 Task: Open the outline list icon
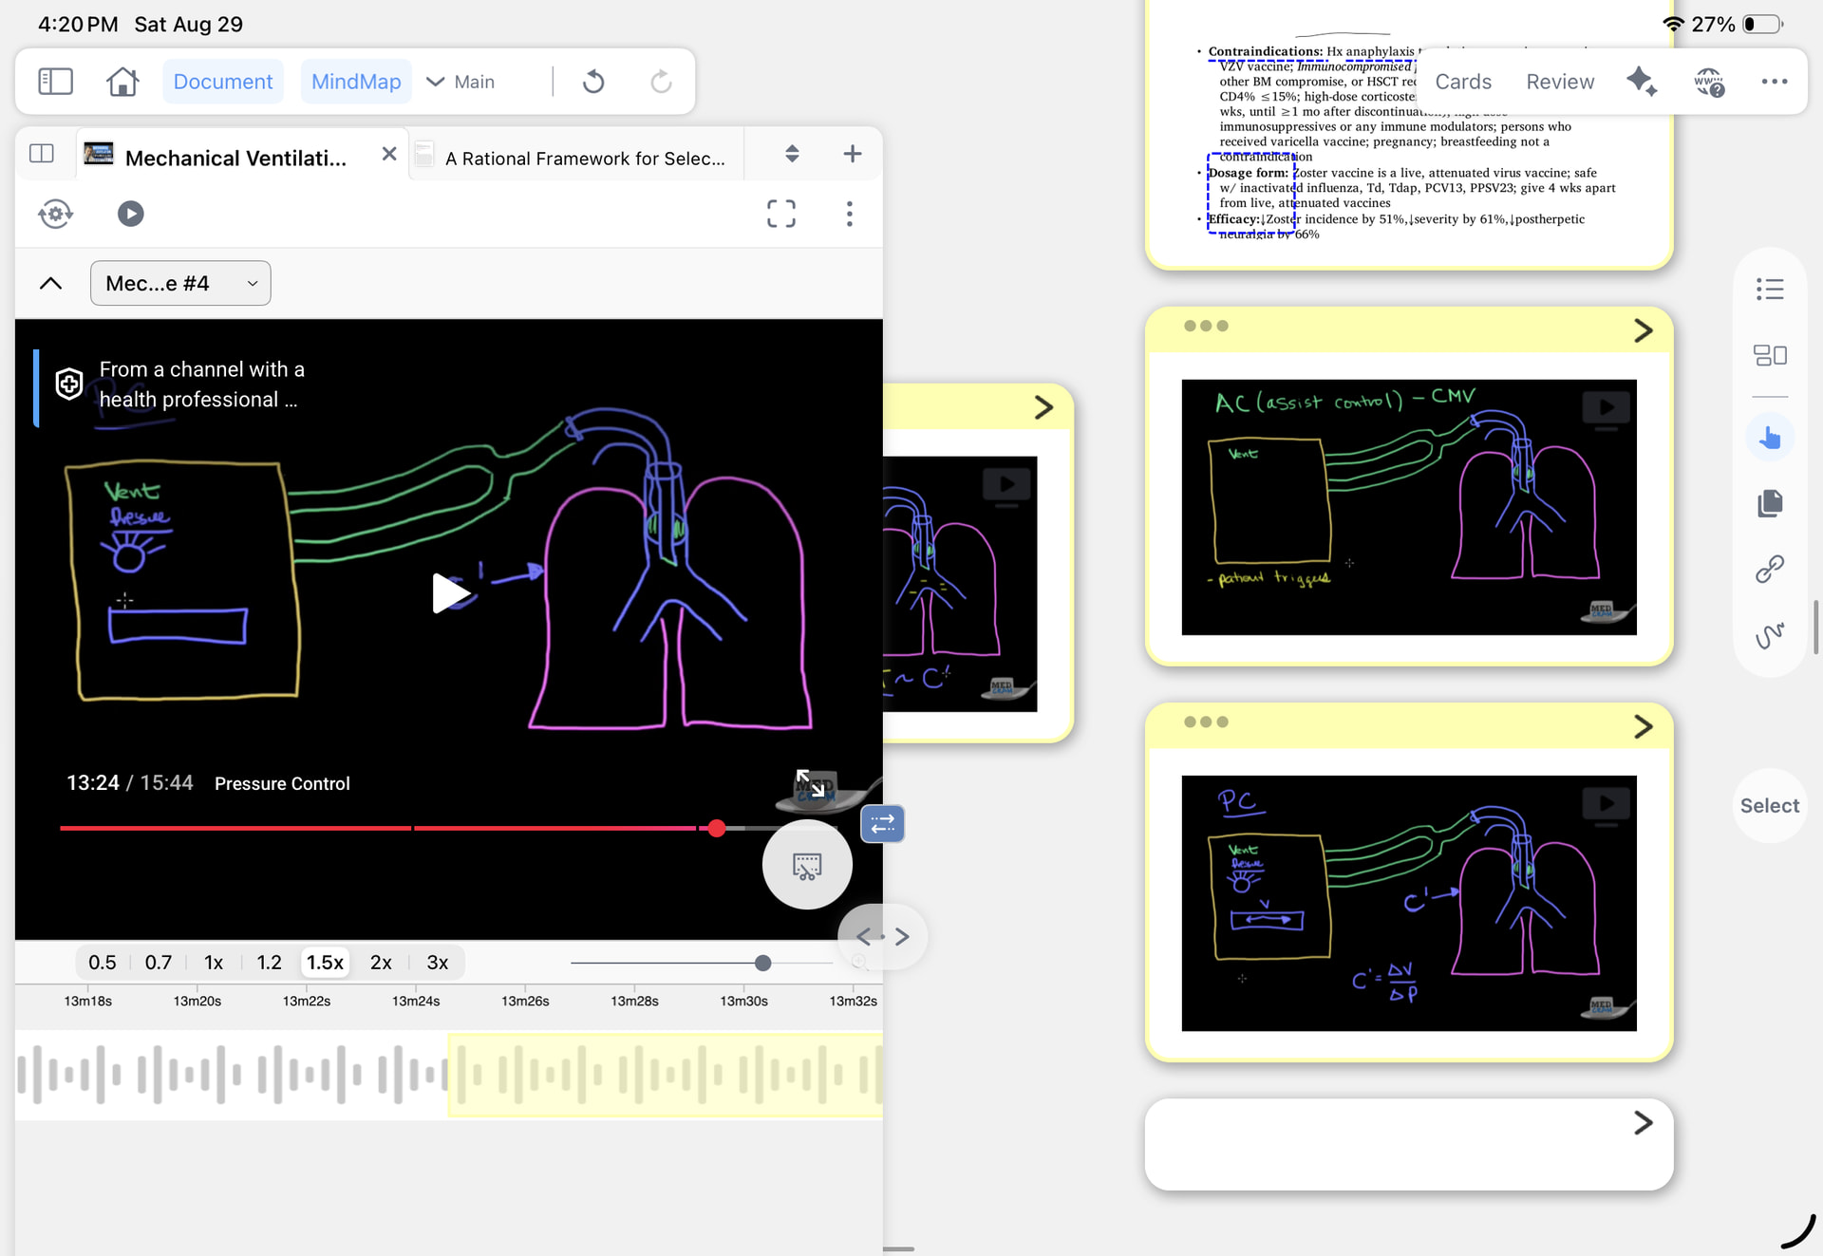1770,289
